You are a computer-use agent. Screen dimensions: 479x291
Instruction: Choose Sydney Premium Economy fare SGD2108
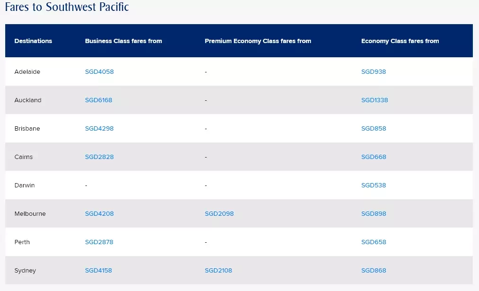218,271
